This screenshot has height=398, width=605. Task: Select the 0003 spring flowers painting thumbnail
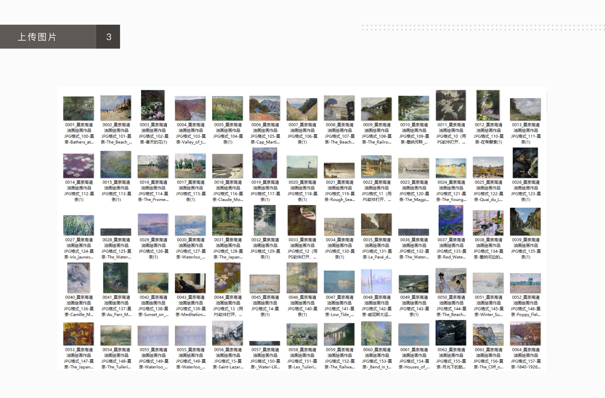tap(153, 105)
